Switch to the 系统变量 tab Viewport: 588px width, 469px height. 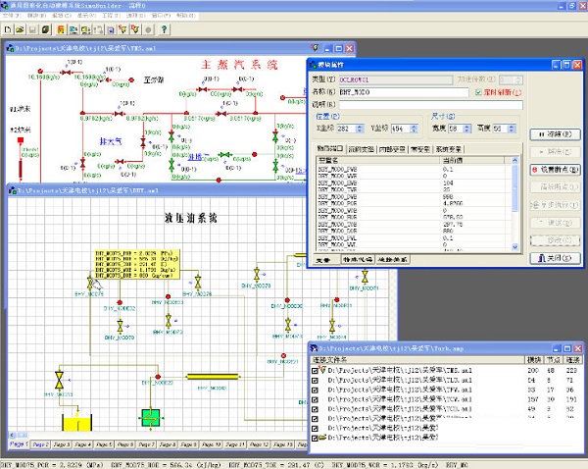click(448, 149)
